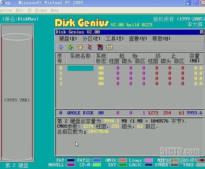
Task: Click the EXT legend color swatch
Action: (123, 165)
